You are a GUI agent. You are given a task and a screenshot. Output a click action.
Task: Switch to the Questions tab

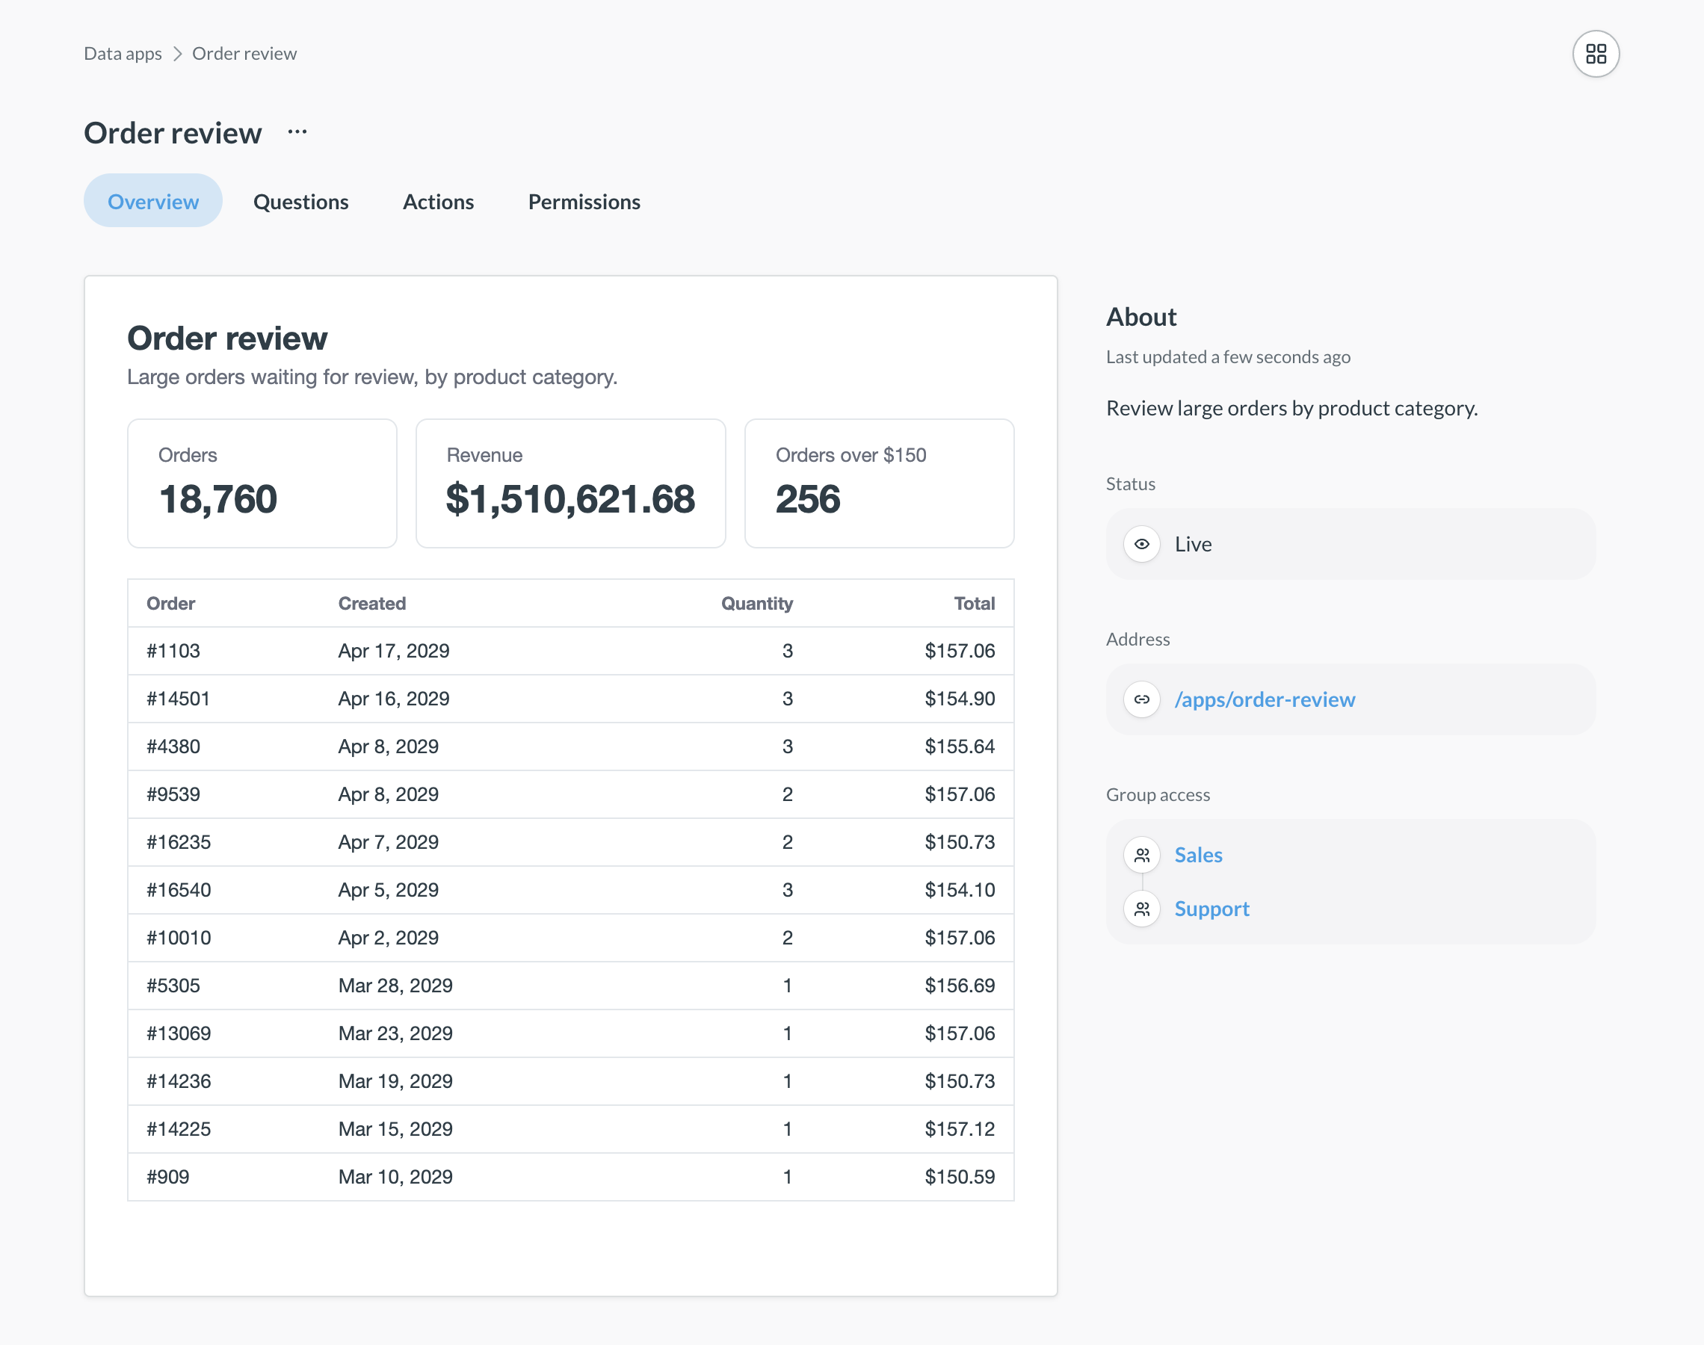[x=300, y=202]
